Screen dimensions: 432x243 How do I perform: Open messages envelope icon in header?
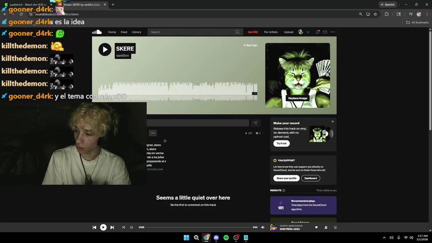(x=325, y=32)
